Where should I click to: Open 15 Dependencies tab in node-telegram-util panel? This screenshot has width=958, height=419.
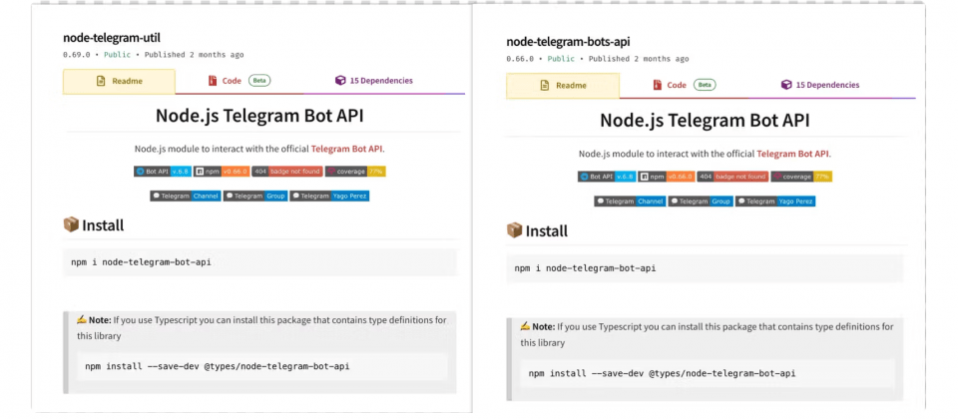(x=374, y=81)
